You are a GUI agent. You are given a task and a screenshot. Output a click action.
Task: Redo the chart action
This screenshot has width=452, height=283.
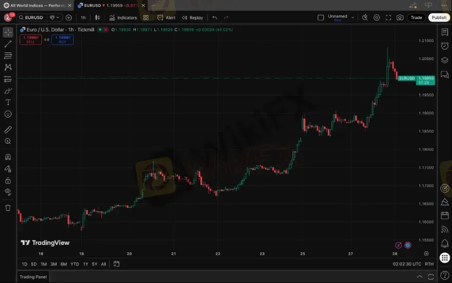coord(226,17)
